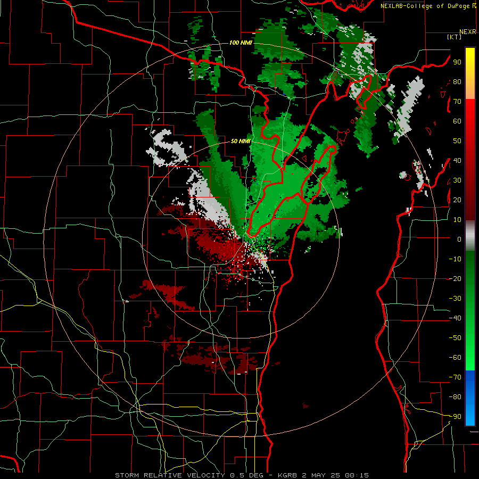Click the 40 value on velocity scale
The image size is (479, 479).
(x=457, y=161)
